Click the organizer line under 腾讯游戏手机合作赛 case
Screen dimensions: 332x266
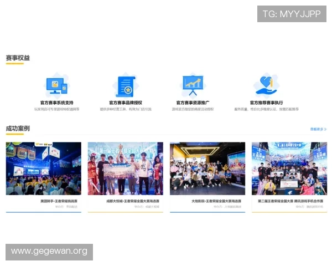(x=309, y=207)
